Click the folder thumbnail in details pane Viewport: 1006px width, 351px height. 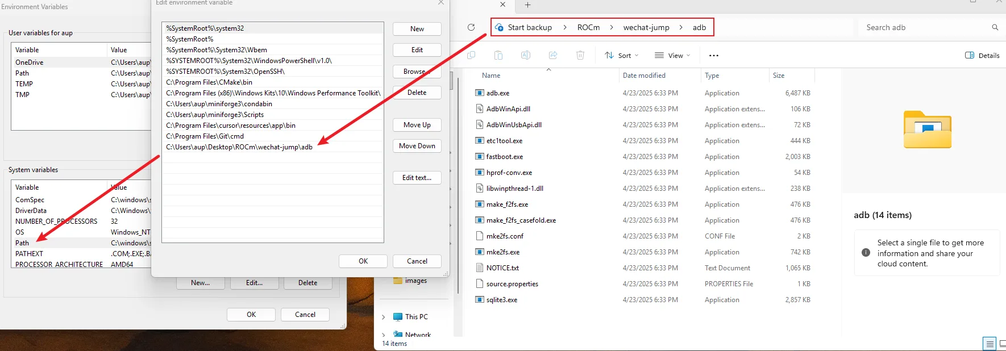click(928, 130)
